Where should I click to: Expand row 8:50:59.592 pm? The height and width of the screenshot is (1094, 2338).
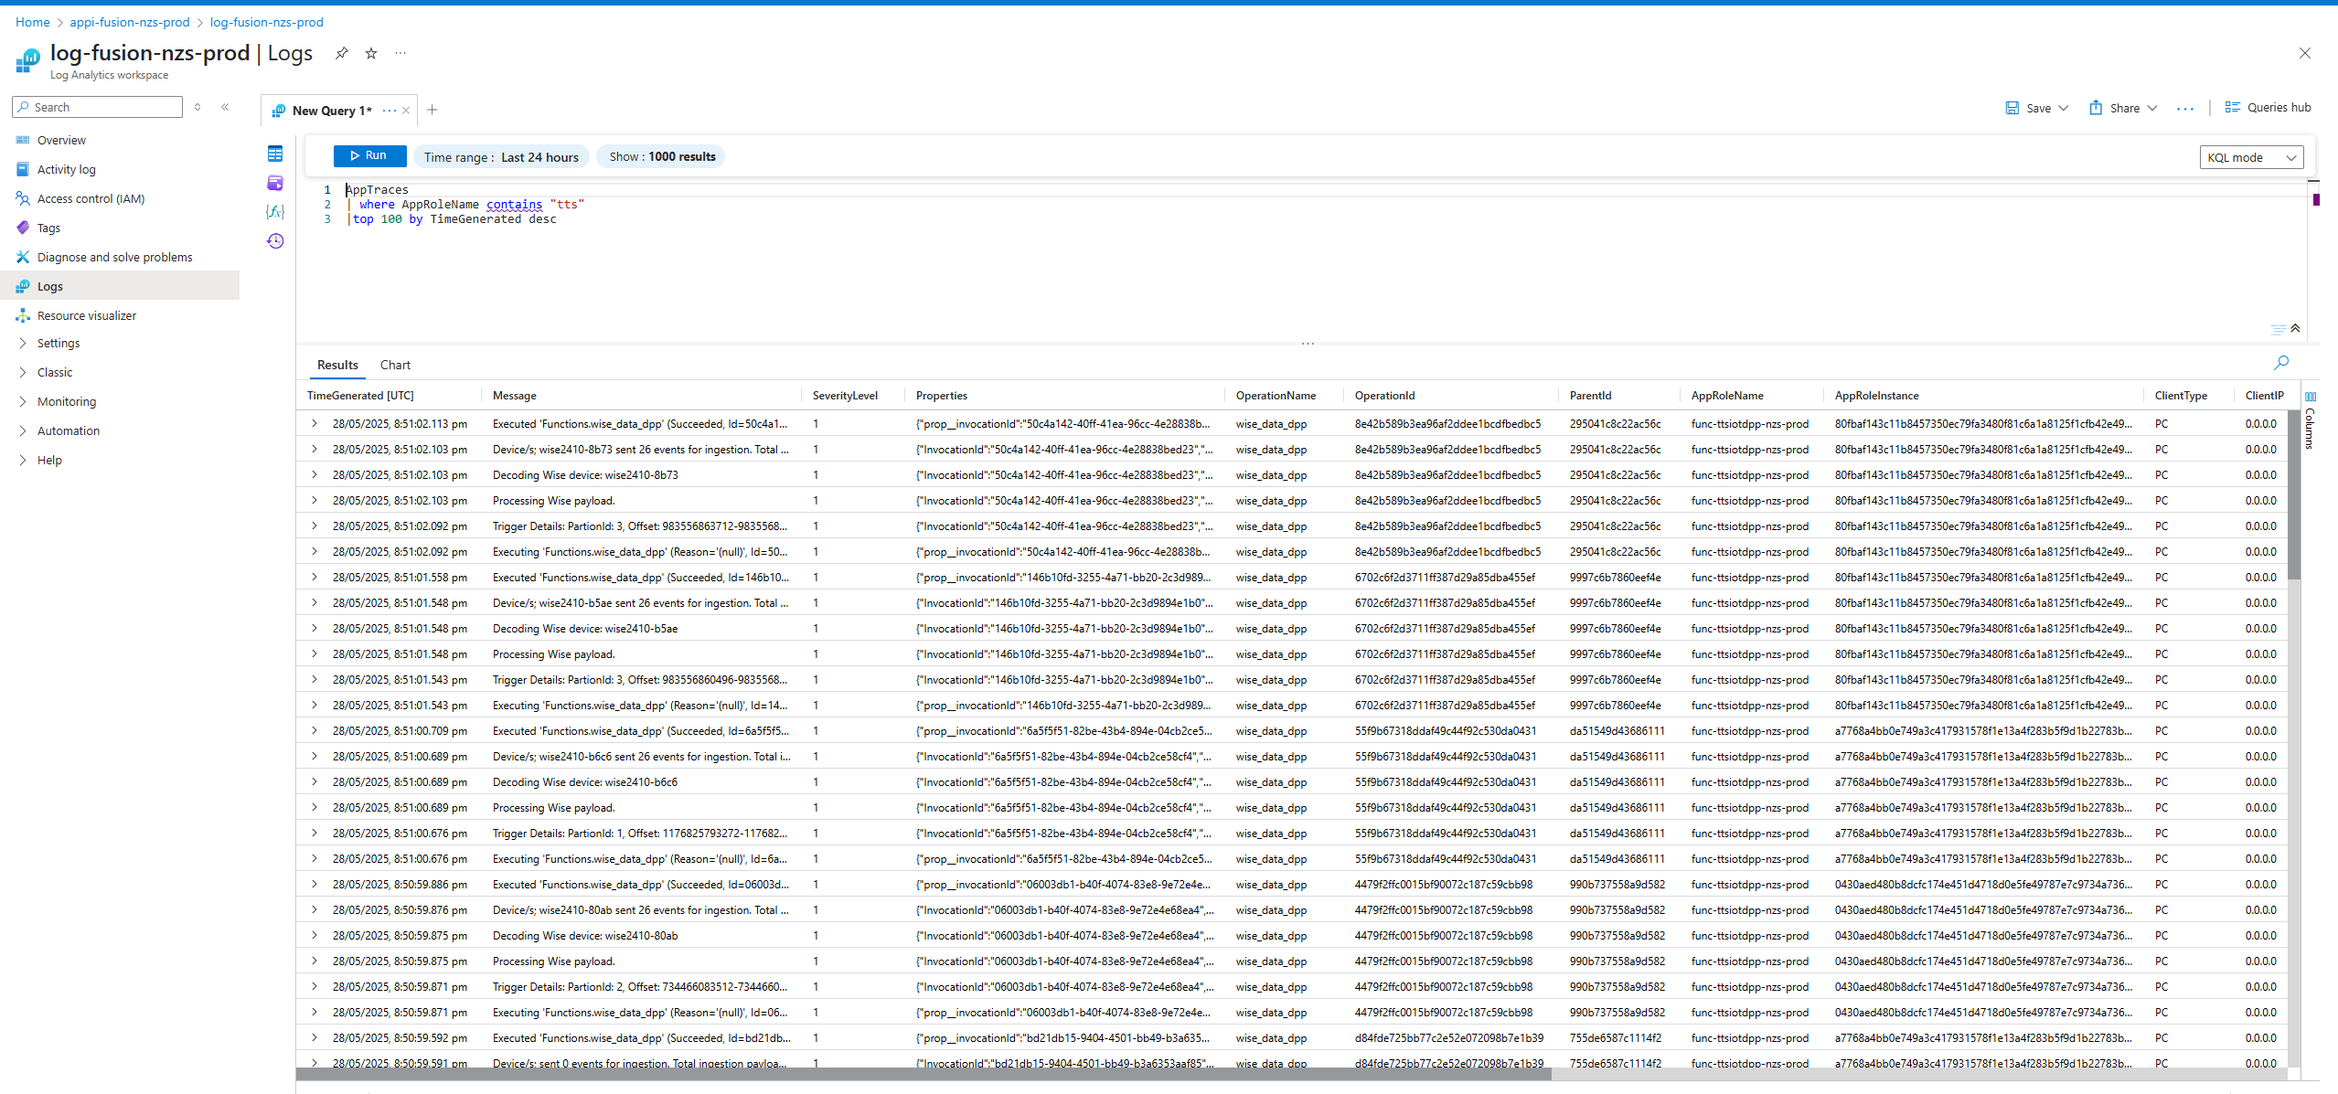[x=315, y=1038]
